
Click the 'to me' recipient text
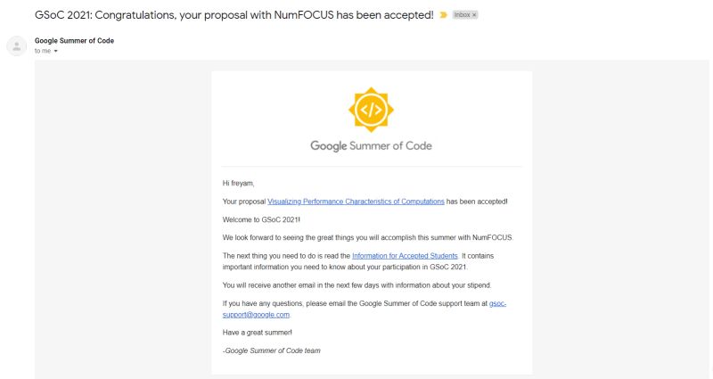click(x=43, y=51)
